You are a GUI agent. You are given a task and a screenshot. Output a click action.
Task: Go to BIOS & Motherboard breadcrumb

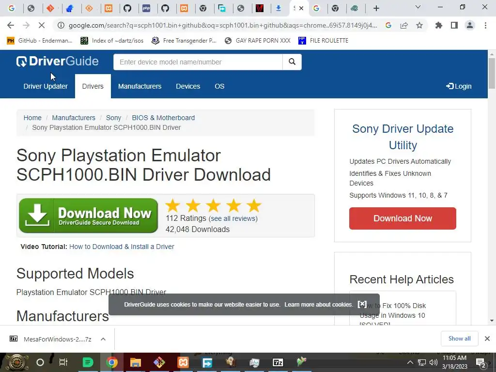[163, 118]
